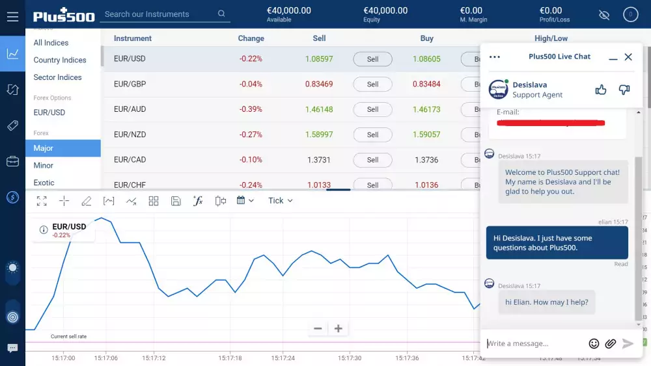The image size is (651, 366).
Task: Open the chart type line icon
Action: pos(132,201)
